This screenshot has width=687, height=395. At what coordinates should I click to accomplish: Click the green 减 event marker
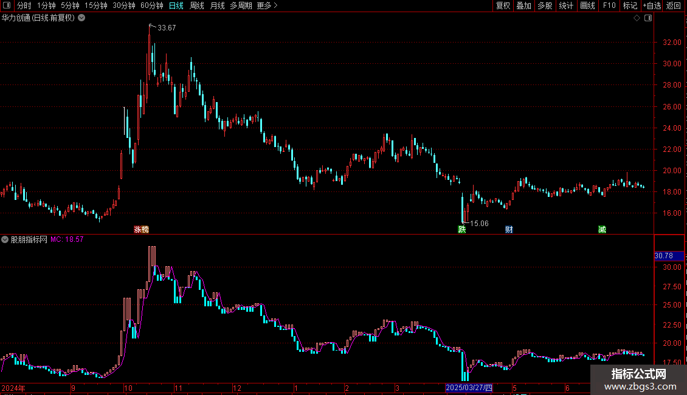(x=602, y=230)
